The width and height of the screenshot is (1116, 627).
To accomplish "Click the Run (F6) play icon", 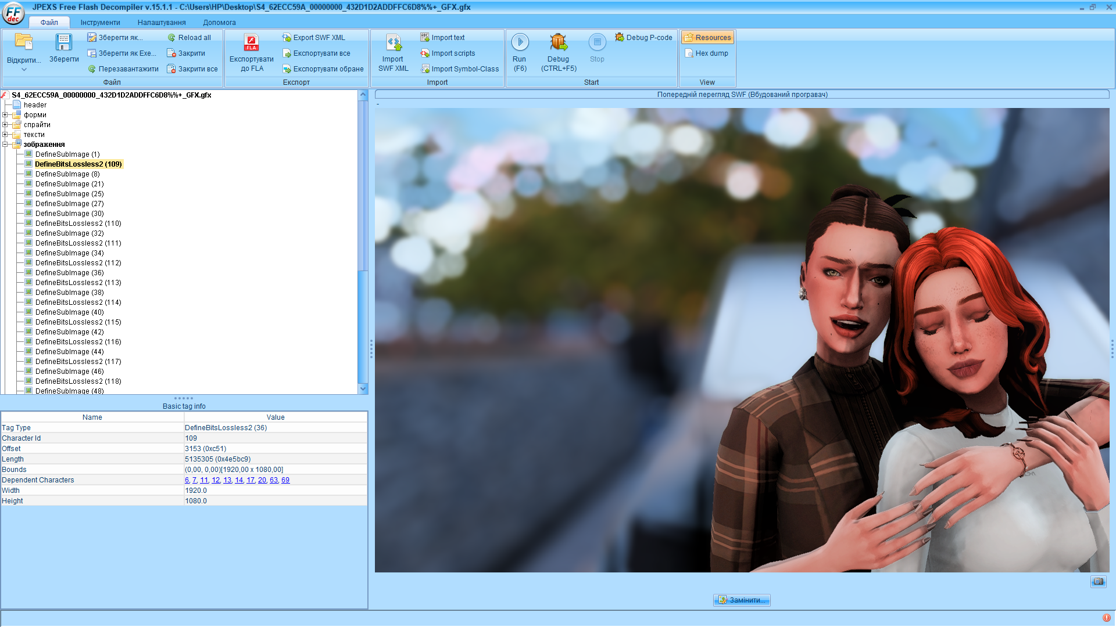I will tap(520, 42).
